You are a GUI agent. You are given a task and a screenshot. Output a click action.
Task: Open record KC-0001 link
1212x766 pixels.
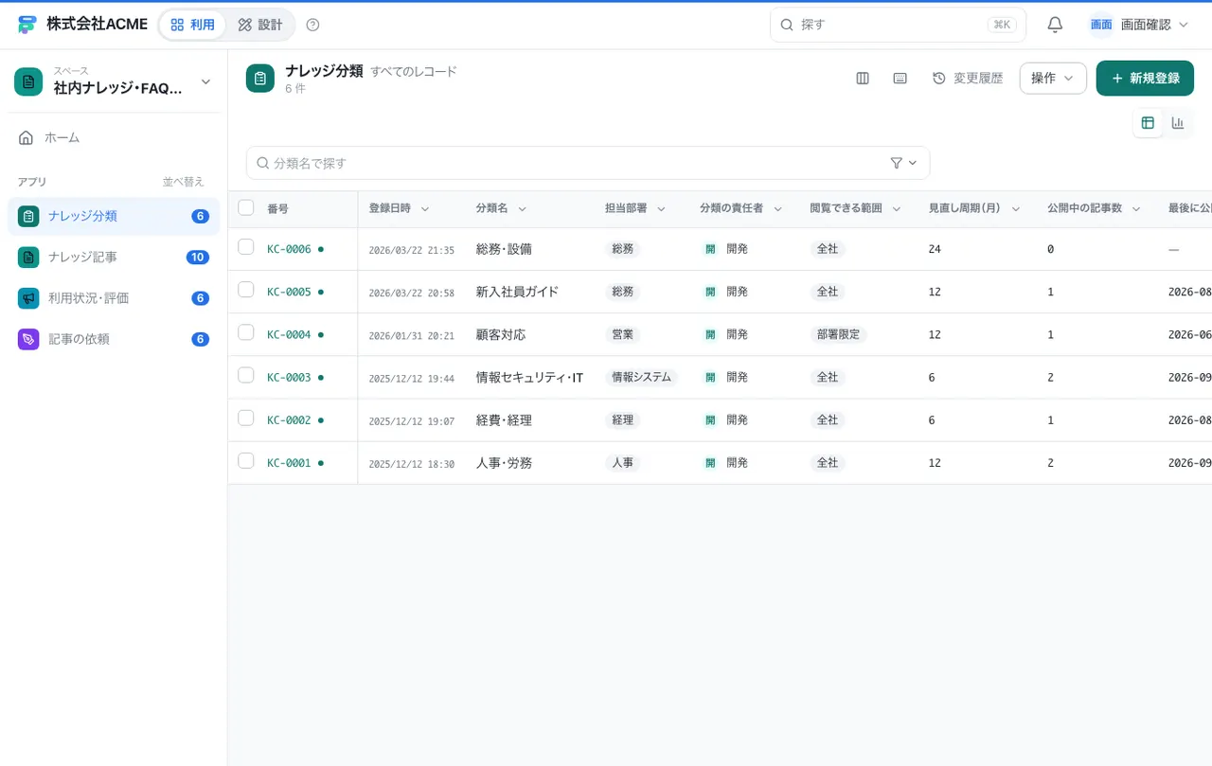pos(289,463)
